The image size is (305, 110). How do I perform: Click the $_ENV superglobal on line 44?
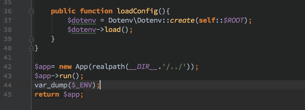pos(82,85)
